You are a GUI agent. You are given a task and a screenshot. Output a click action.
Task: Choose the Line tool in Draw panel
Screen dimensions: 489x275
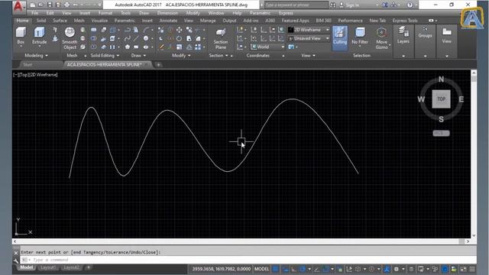click(x=136, y=39)
